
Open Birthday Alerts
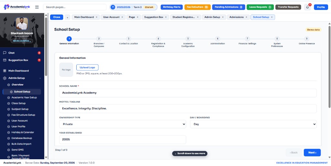pos(172,7)
